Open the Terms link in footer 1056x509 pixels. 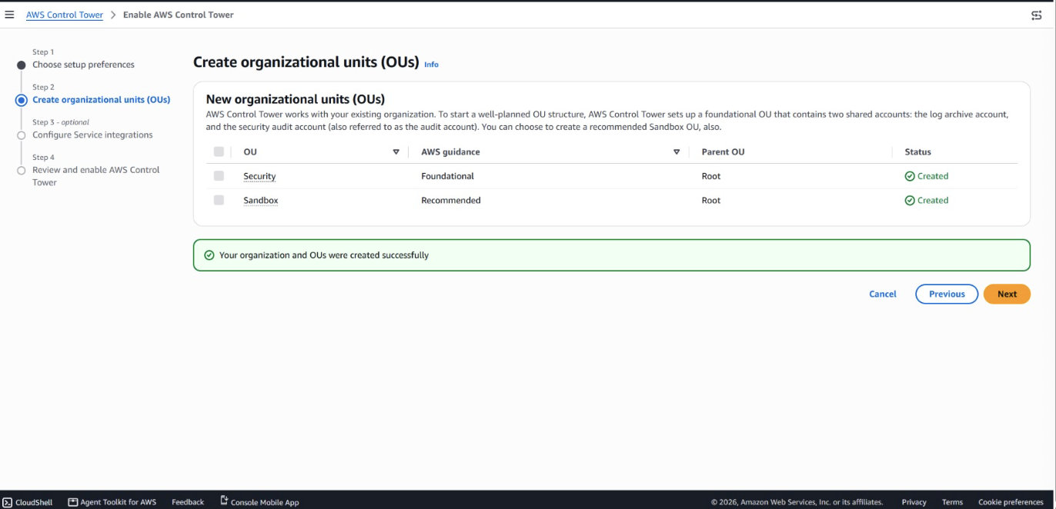(x=952, y=502)
